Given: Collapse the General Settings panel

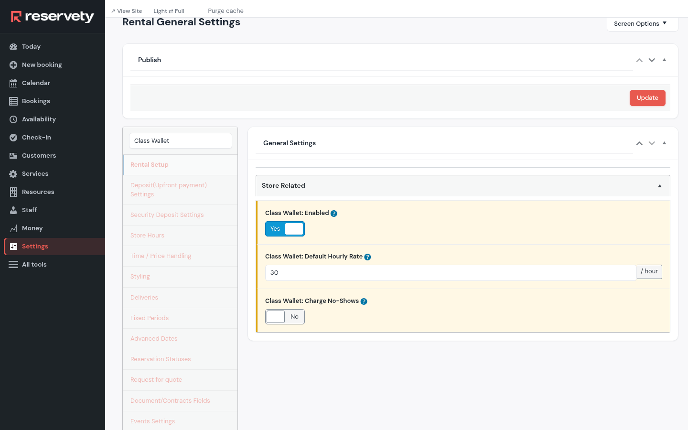Looking at the screenshot, I should point(664,143).
